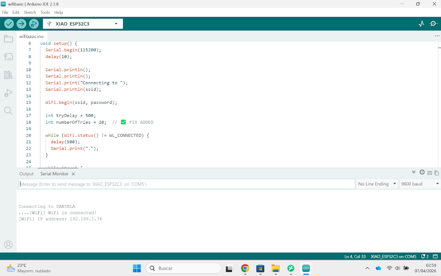Viewport: 441px width, 276px height.
Task: Change the 9600 baud rate dropdown
Action: tap(420, 184)
